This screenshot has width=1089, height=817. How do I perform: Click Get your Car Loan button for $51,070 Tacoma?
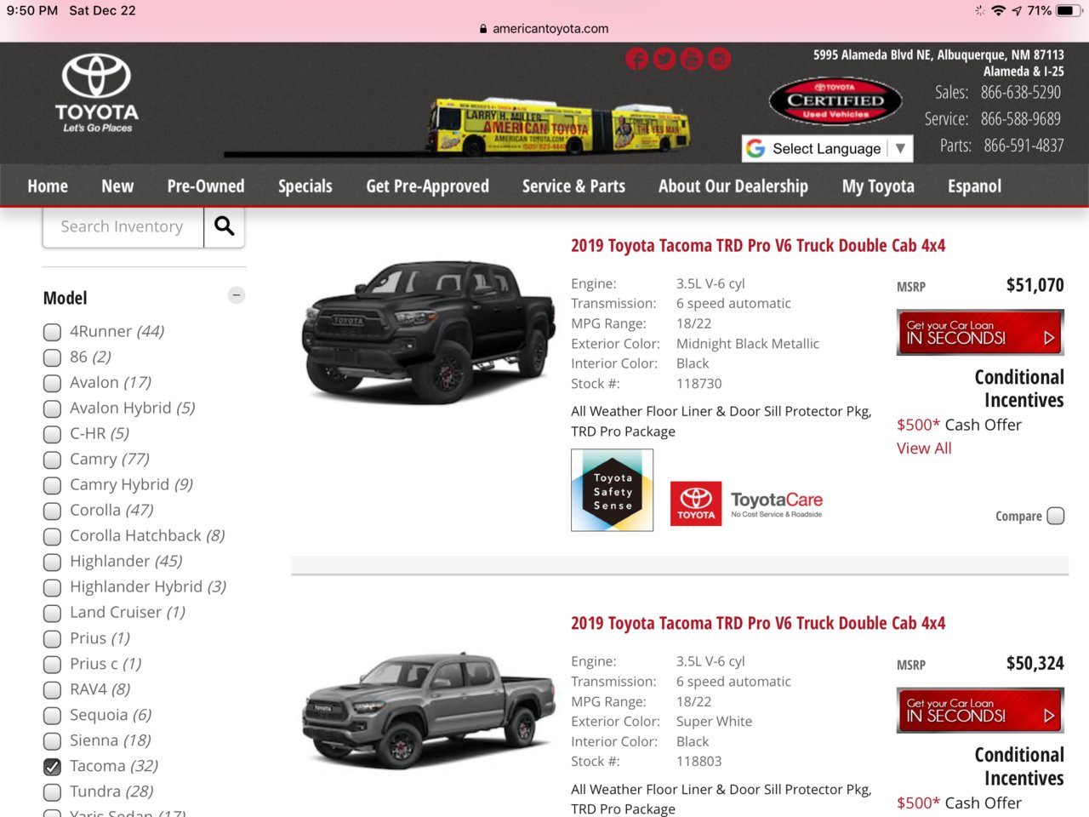pos(980,333)
